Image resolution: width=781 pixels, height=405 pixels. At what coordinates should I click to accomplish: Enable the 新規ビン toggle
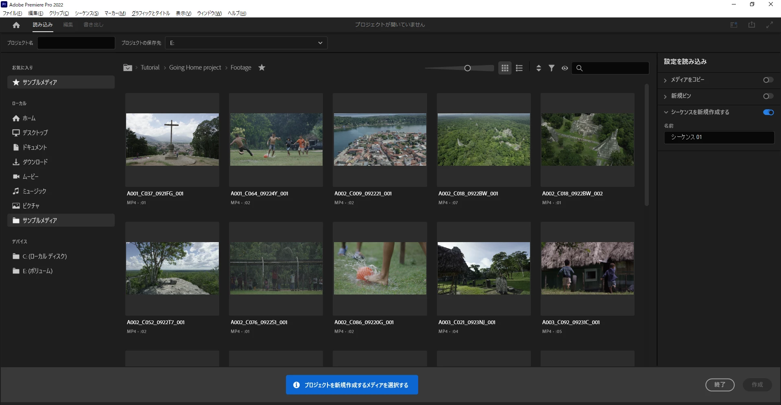coord(768,96)
